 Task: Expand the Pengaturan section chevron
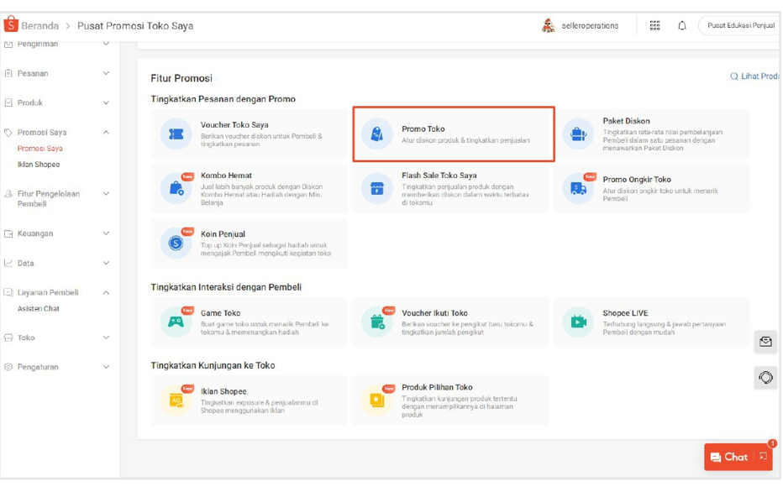(x=106, y=367)
